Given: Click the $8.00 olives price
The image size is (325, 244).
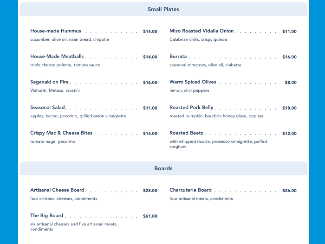Looking at the screenshot, I should coord(291,83).
